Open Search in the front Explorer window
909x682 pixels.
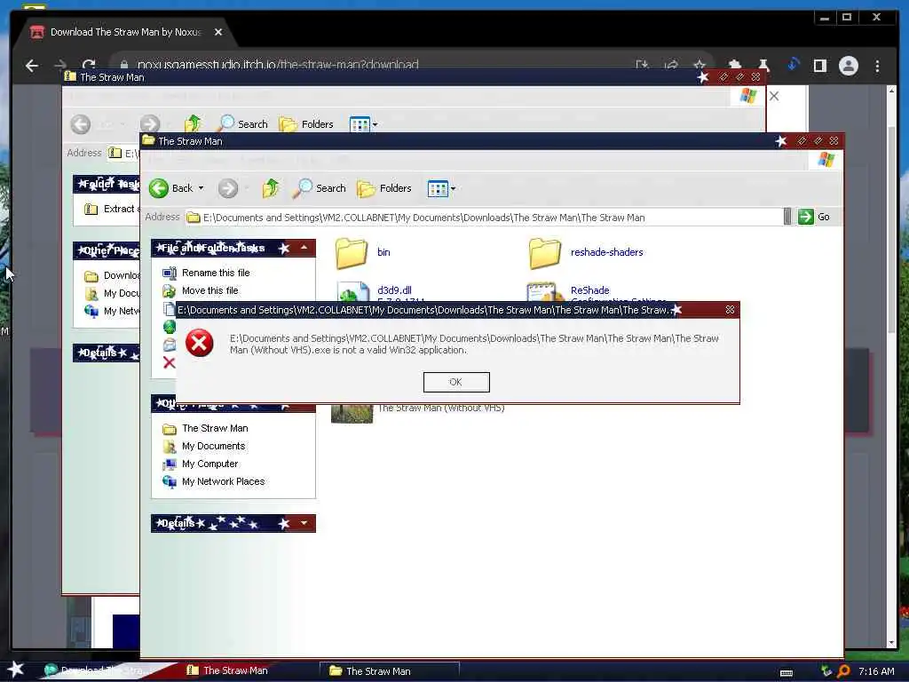319,188
